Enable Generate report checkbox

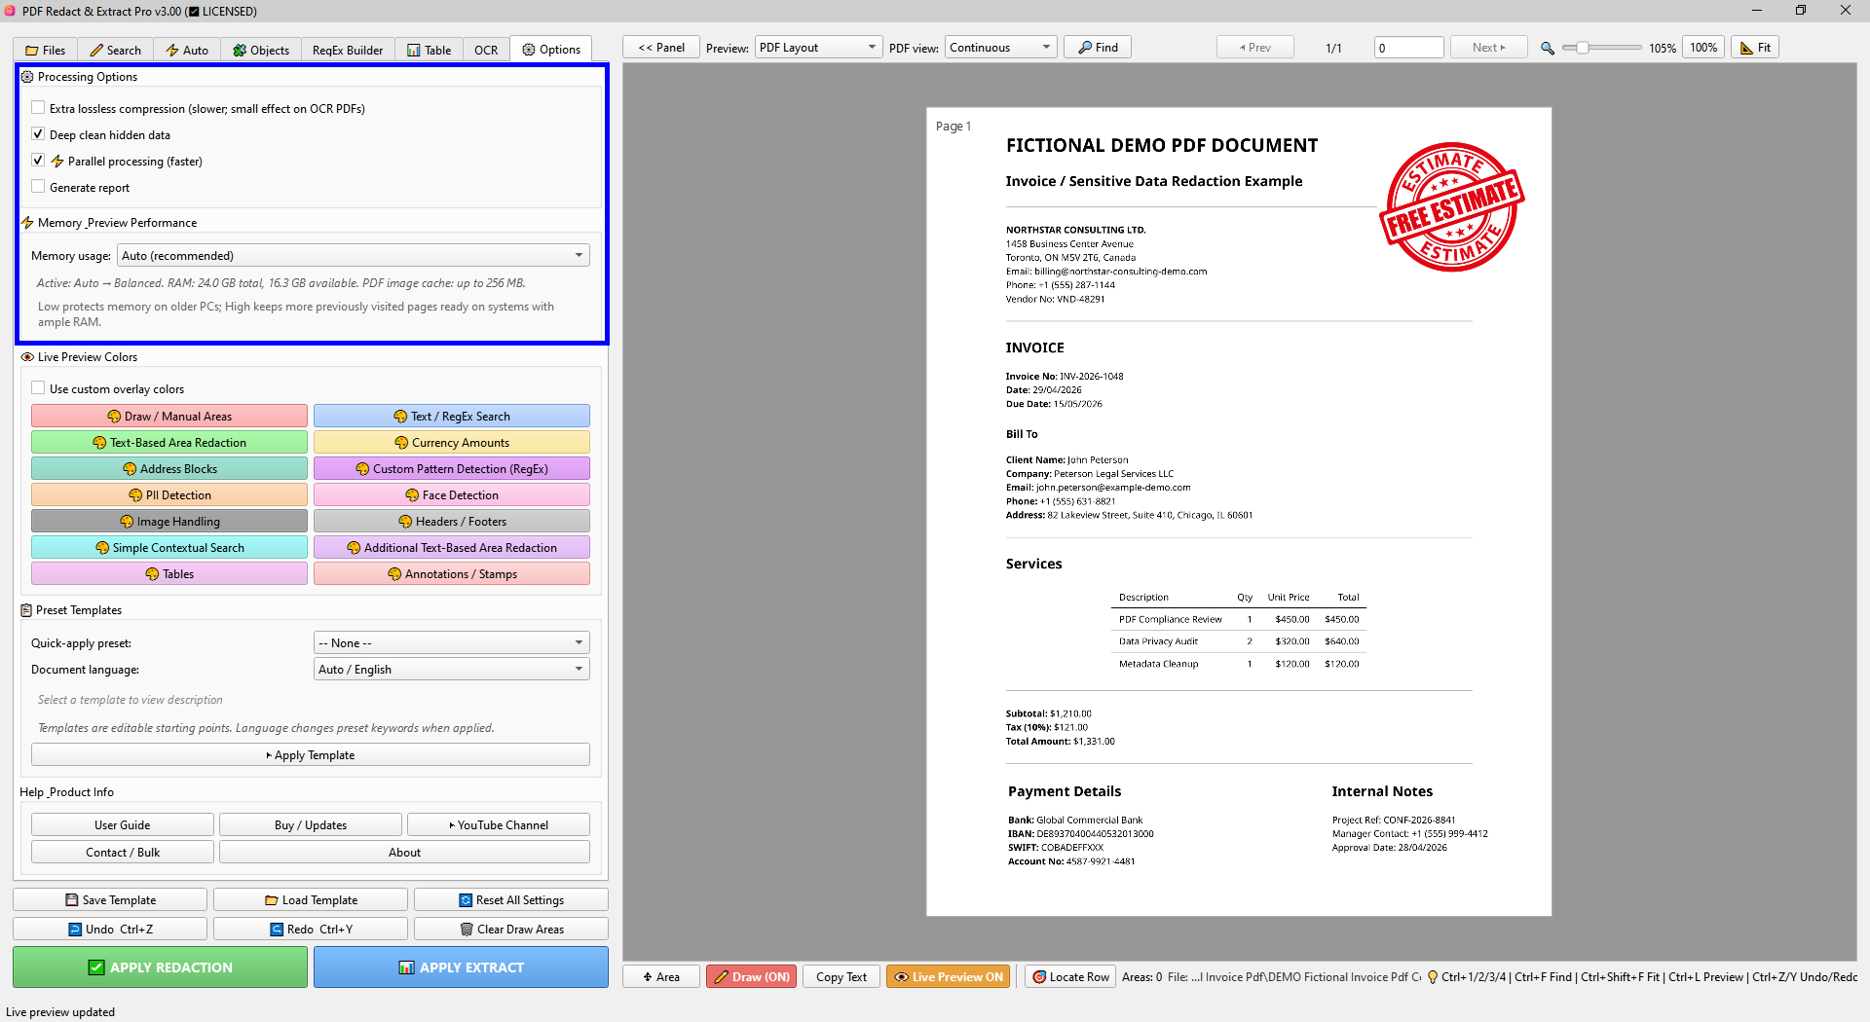(38, 187)
